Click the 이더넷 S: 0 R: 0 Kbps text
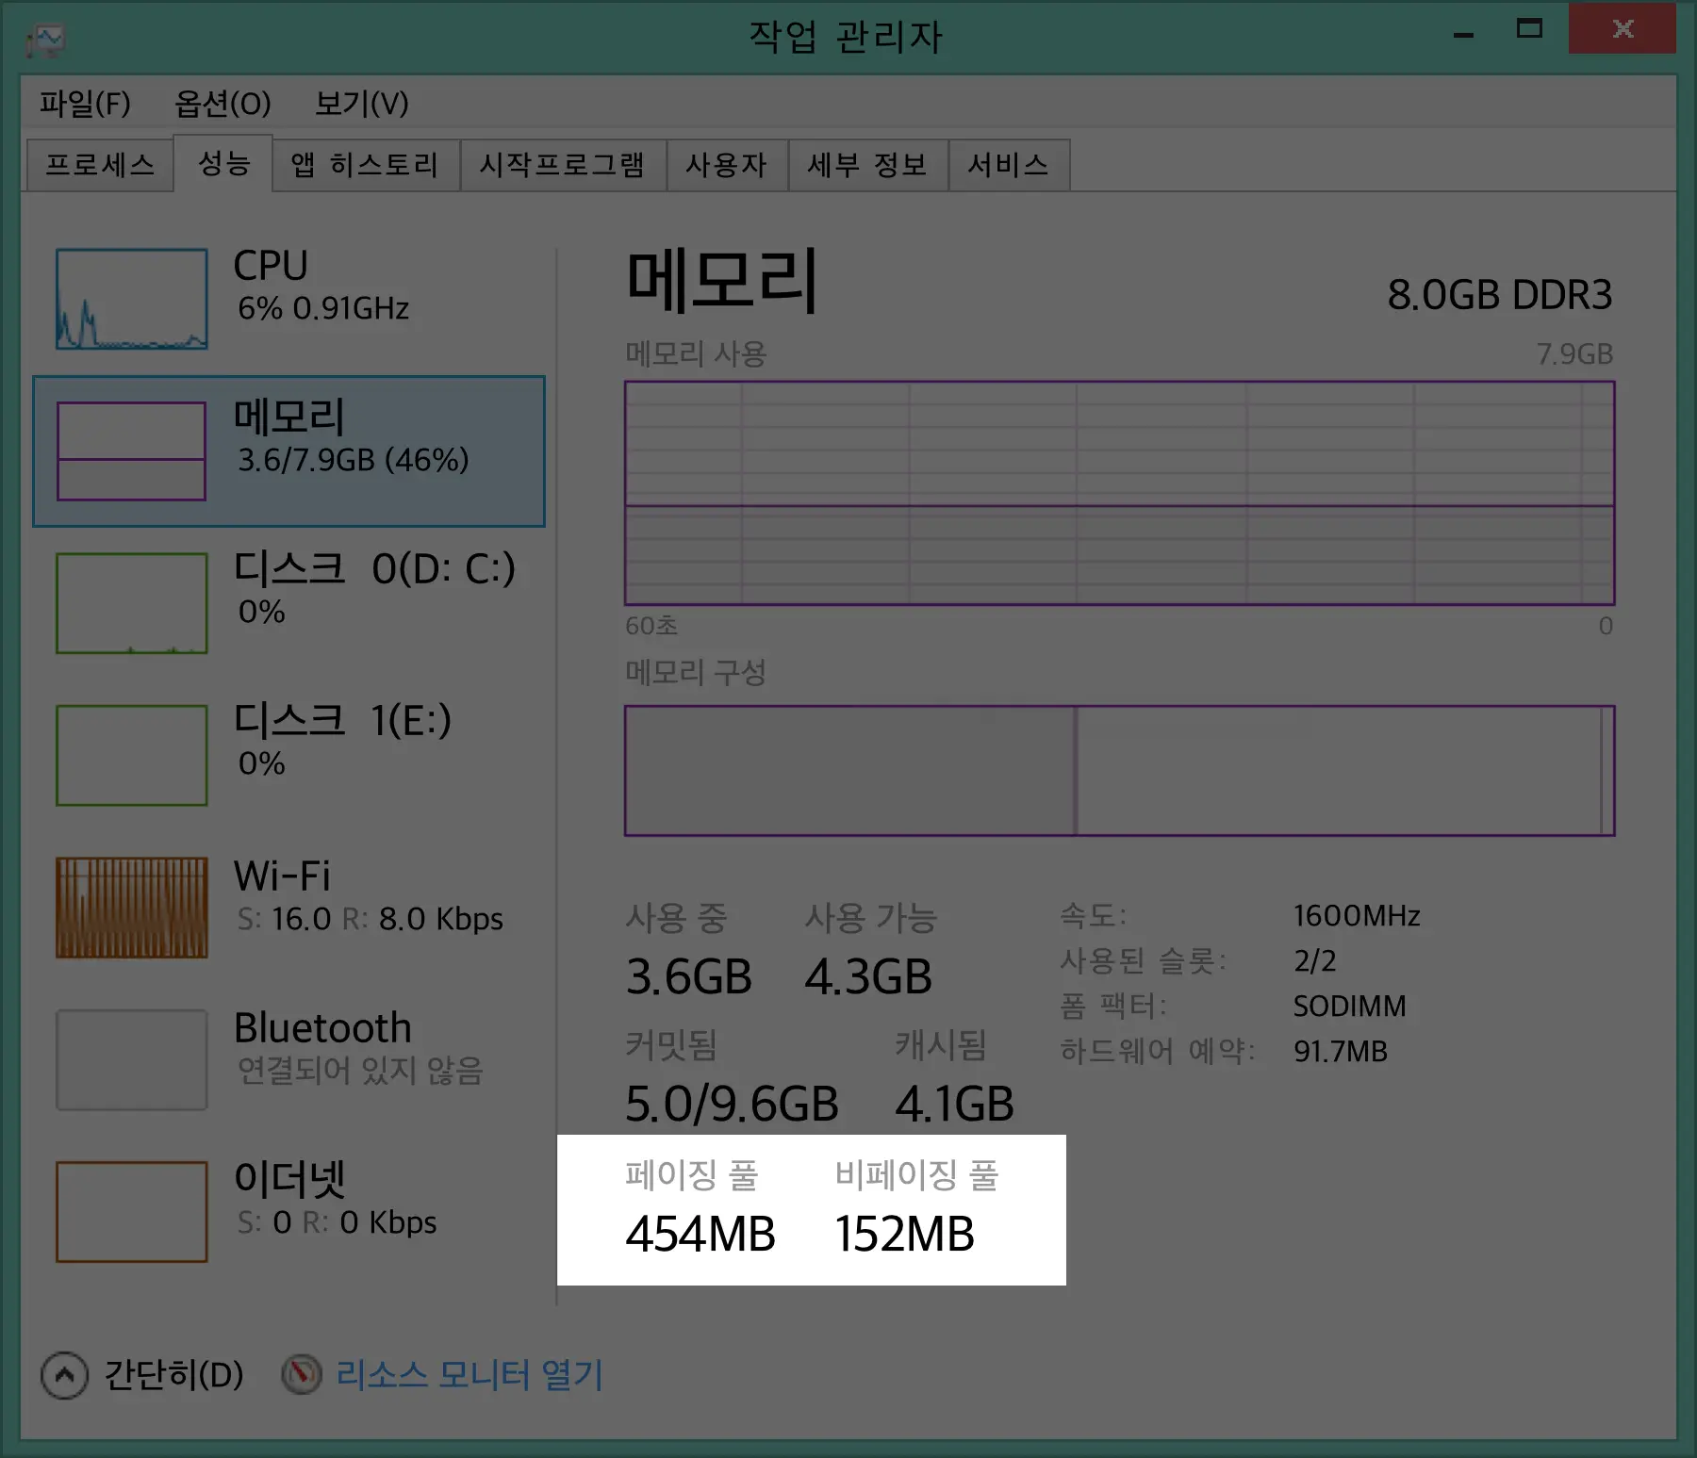 pos(337,1222)
